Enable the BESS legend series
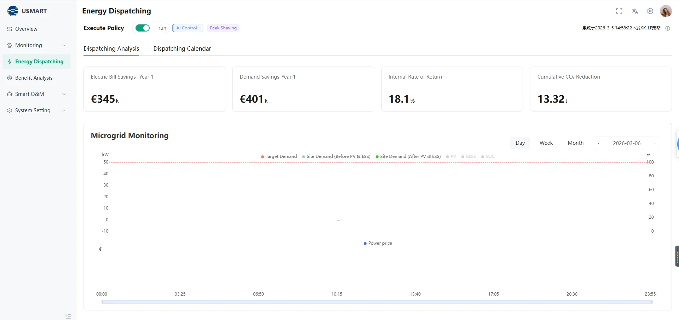Screen dimensions: 679x320 point(468,156)
